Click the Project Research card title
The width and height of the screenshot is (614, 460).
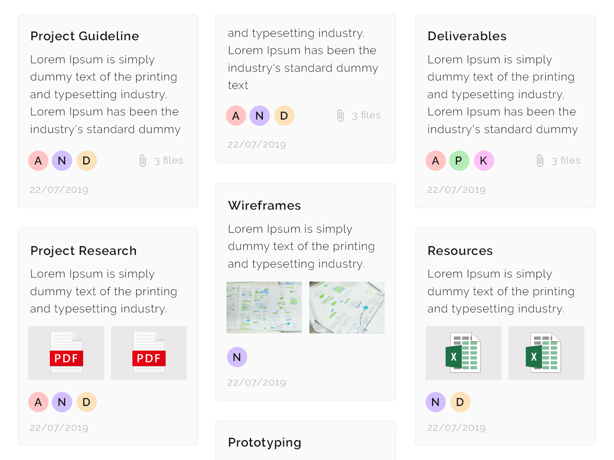(83, 251)
